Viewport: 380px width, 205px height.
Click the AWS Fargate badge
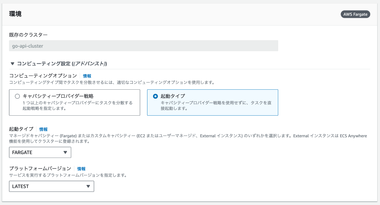tap(355, 14)
